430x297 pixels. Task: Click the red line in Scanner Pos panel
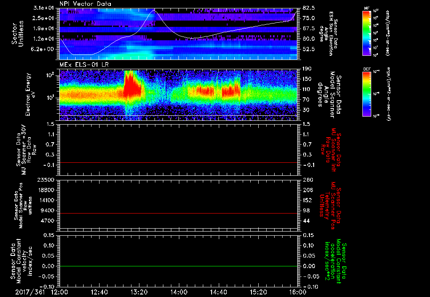tap(178, 213)
